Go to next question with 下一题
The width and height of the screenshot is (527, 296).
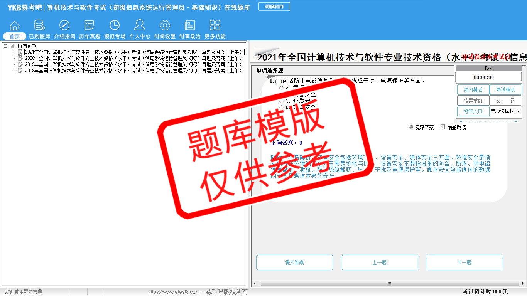(x=464, y=262)
